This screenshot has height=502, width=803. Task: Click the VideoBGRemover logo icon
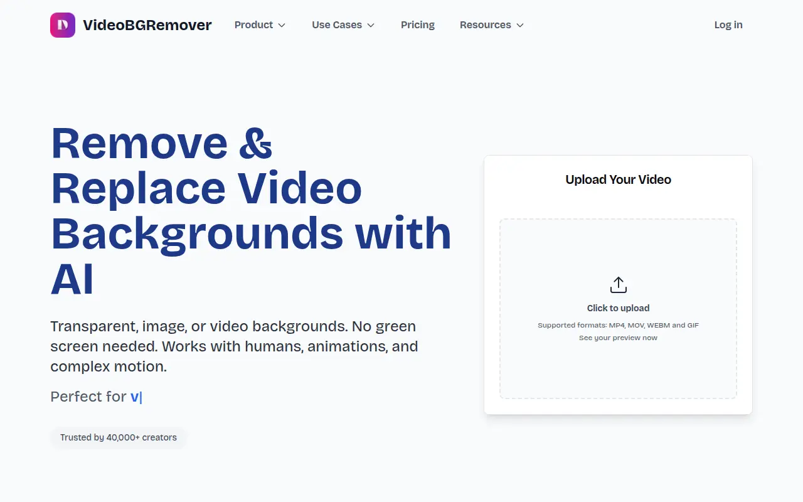point(63,25)
